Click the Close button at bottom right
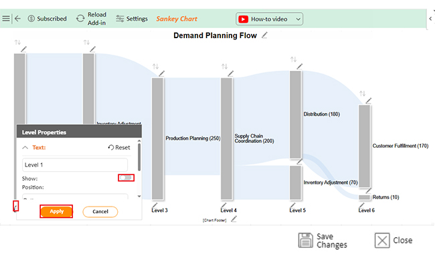Screen dimensions: 435x254 [394, 240]
